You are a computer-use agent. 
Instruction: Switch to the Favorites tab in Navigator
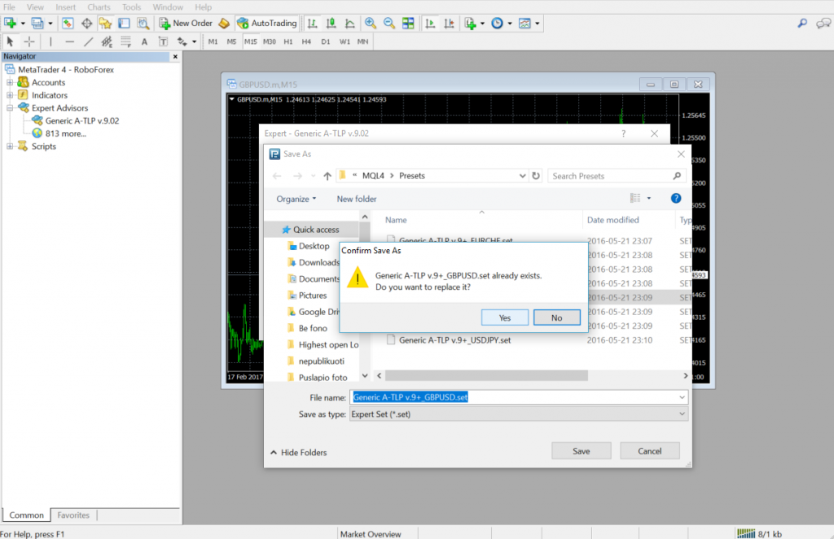pos(73,515)
